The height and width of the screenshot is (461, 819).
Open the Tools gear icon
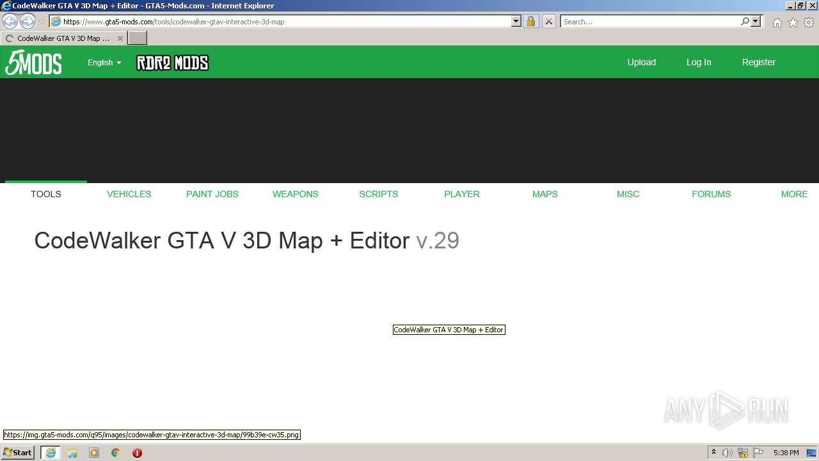coord(809,22)
